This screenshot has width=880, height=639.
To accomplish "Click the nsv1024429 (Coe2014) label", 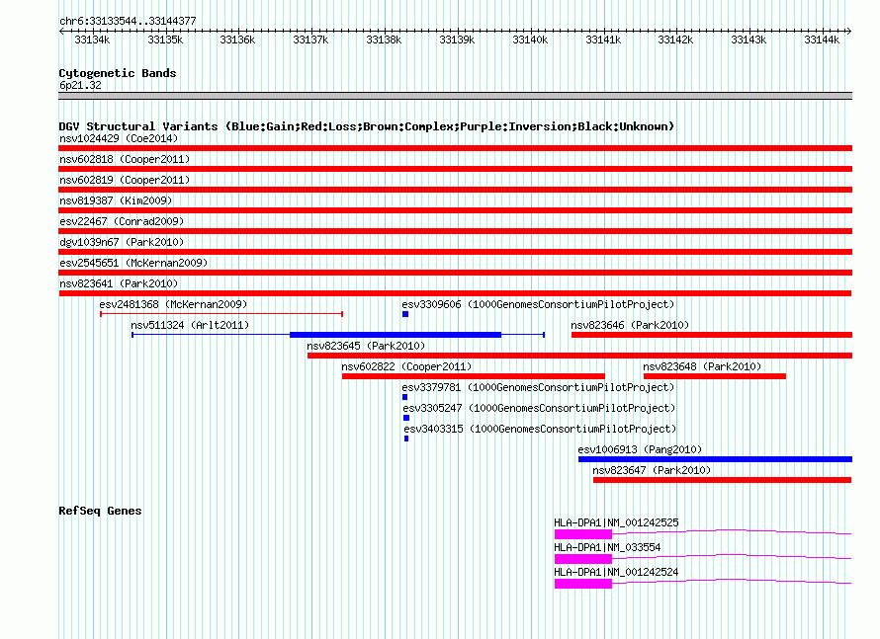I will (x=119, y=138).
